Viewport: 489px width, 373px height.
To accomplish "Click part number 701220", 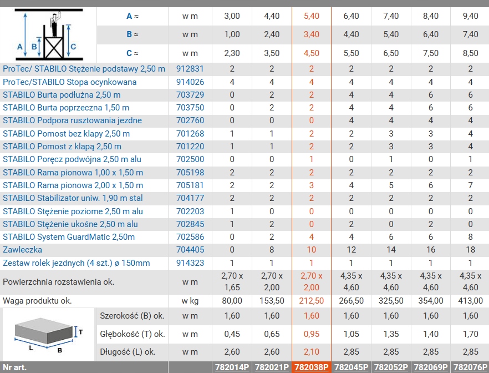I will [190, 147].
